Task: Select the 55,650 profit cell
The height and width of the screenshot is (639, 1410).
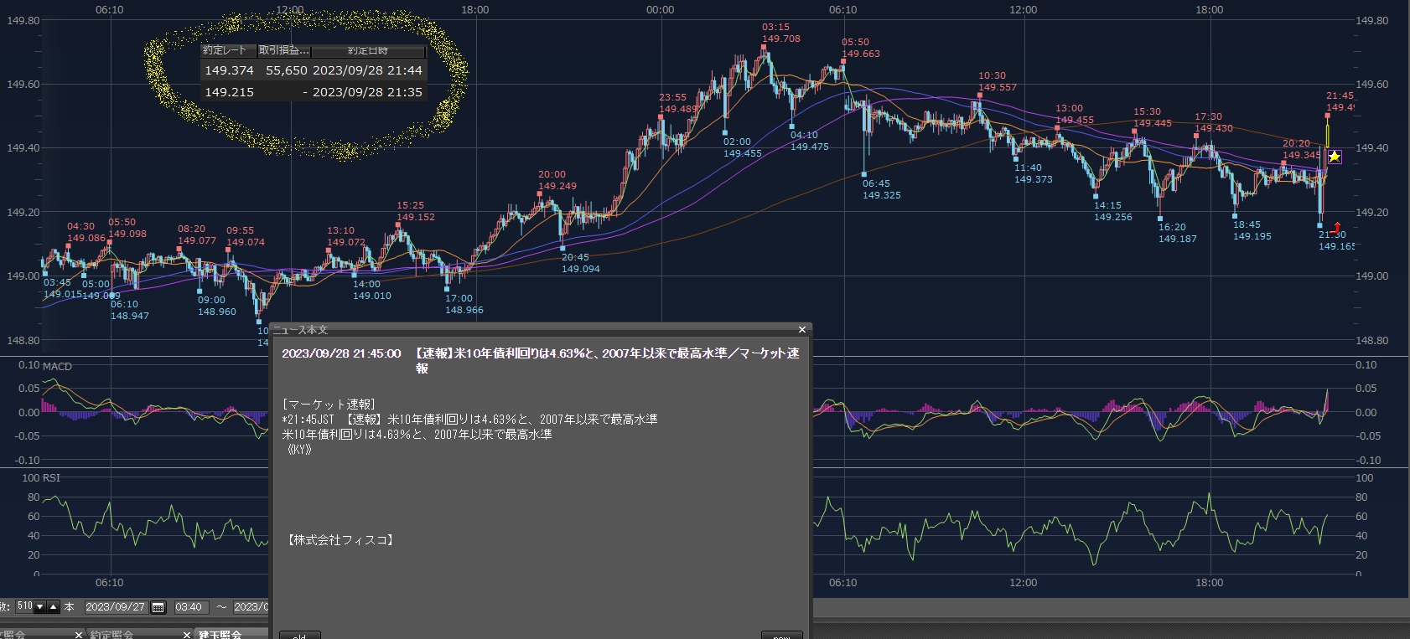Action: [287, 70]
